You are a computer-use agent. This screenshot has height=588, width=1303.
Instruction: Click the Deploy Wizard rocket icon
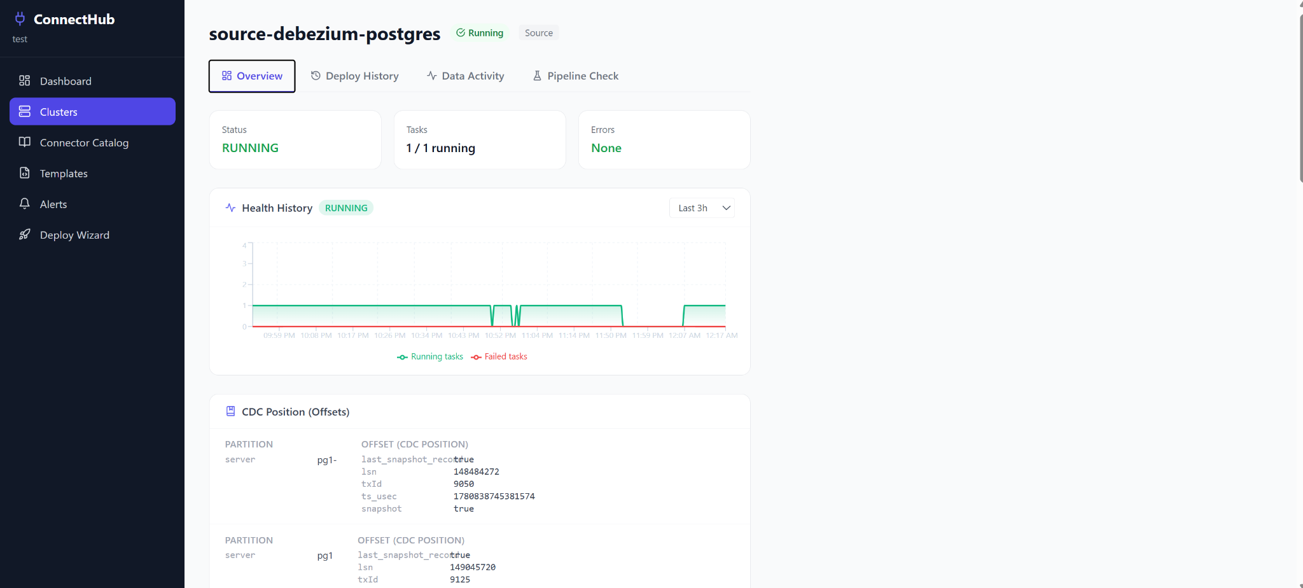point(25,235)
